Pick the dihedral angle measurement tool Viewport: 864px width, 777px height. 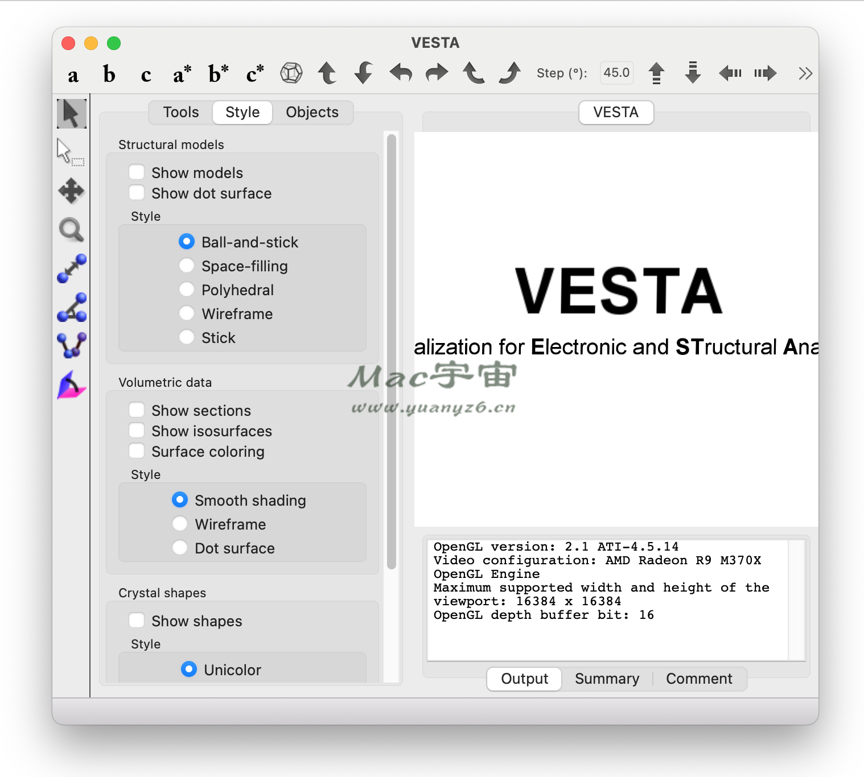(x=72, y=345)
